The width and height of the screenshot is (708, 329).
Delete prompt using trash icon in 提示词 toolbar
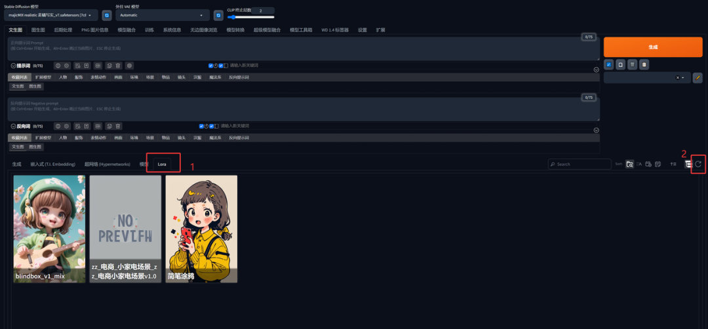click(x=118, y=66)
